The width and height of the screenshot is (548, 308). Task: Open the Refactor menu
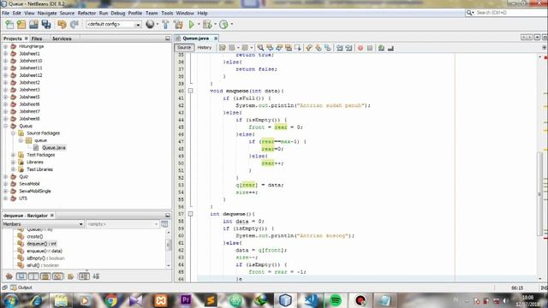(x=86, y=13)
